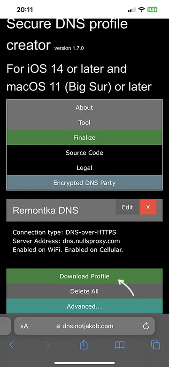Image resolution: width=169 pixels, height=367 pixels.
Task: Open the Safari share sheet icon
Action: (84, 344)
